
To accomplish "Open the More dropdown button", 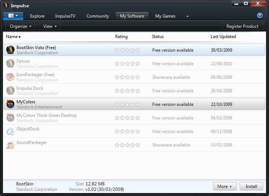I will (225, 186).
